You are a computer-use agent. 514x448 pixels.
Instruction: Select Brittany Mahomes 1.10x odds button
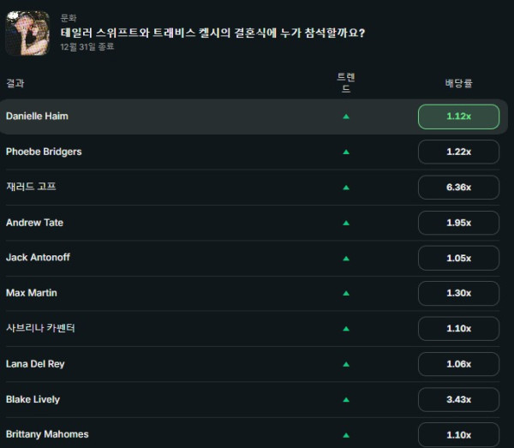[x=458, y=435]
